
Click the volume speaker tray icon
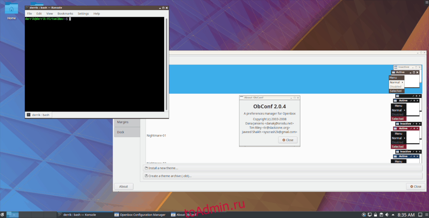[x=388, y=215]
